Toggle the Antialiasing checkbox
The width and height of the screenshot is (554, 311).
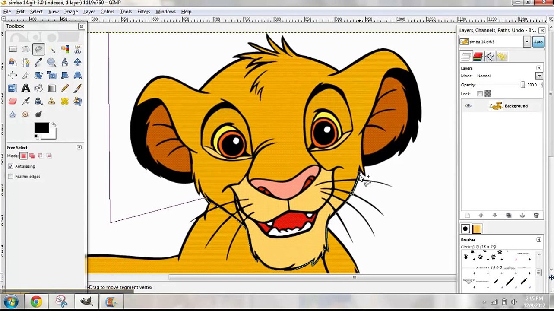tap(10, 166)
